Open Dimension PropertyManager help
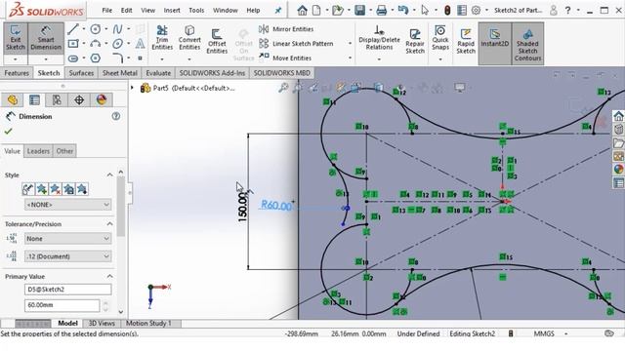 115,116
